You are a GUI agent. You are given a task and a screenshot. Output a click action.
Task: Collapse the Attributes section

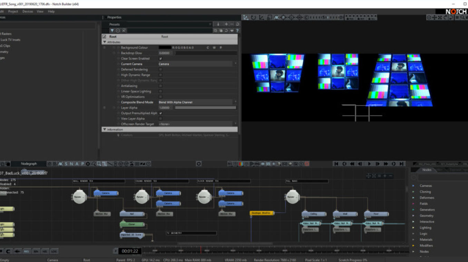click(x=105, y=42)
